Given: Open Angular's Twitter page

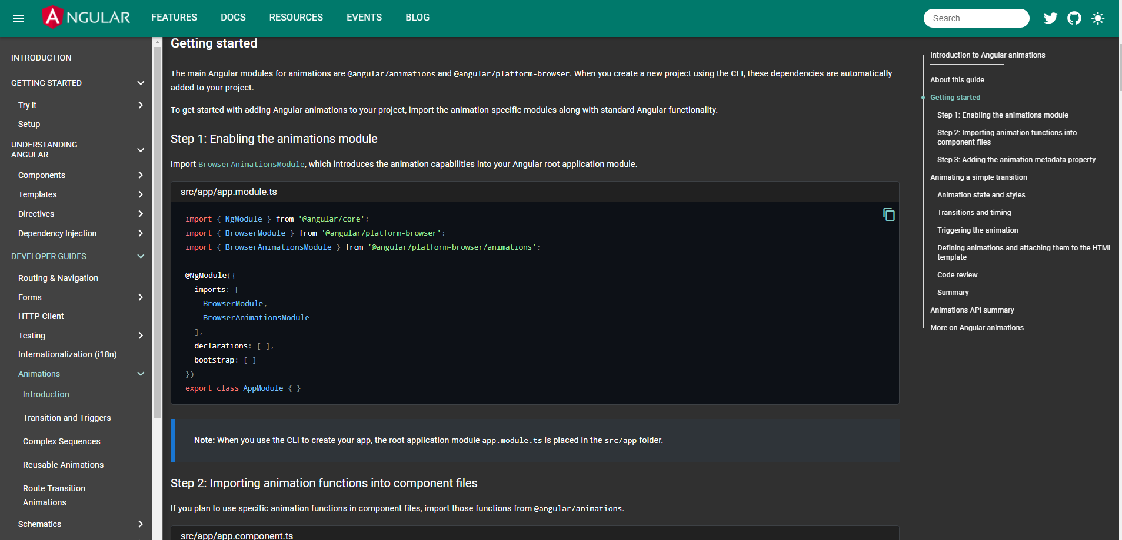Looking at the screenshot, I should (1050, 18).
